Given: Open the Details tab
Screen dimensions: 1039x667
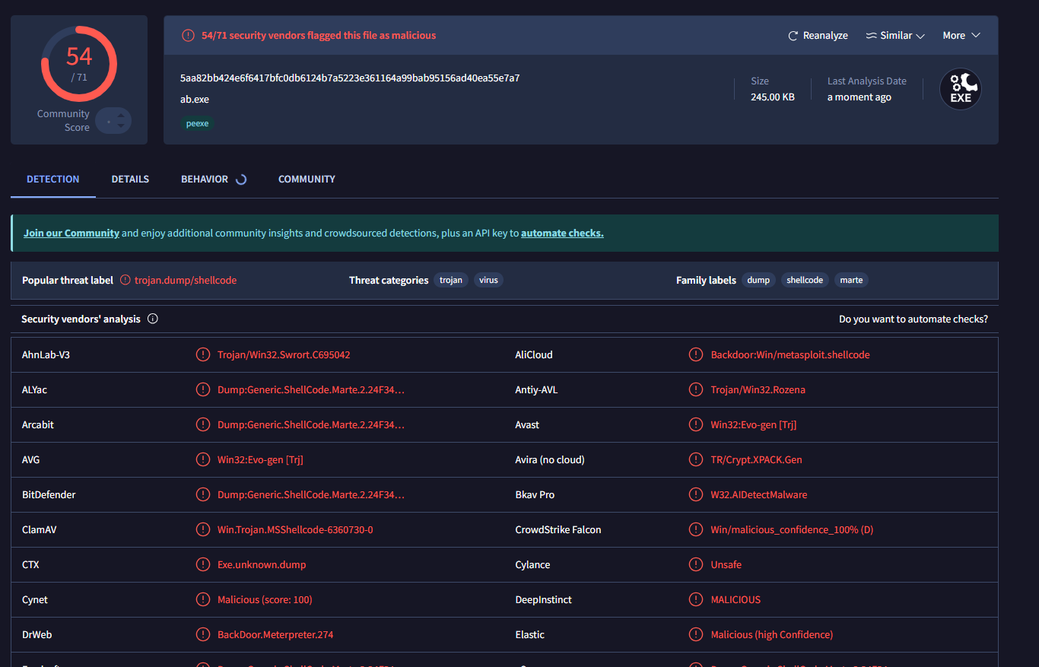Looking at the screenshot, I should (130, 179).
